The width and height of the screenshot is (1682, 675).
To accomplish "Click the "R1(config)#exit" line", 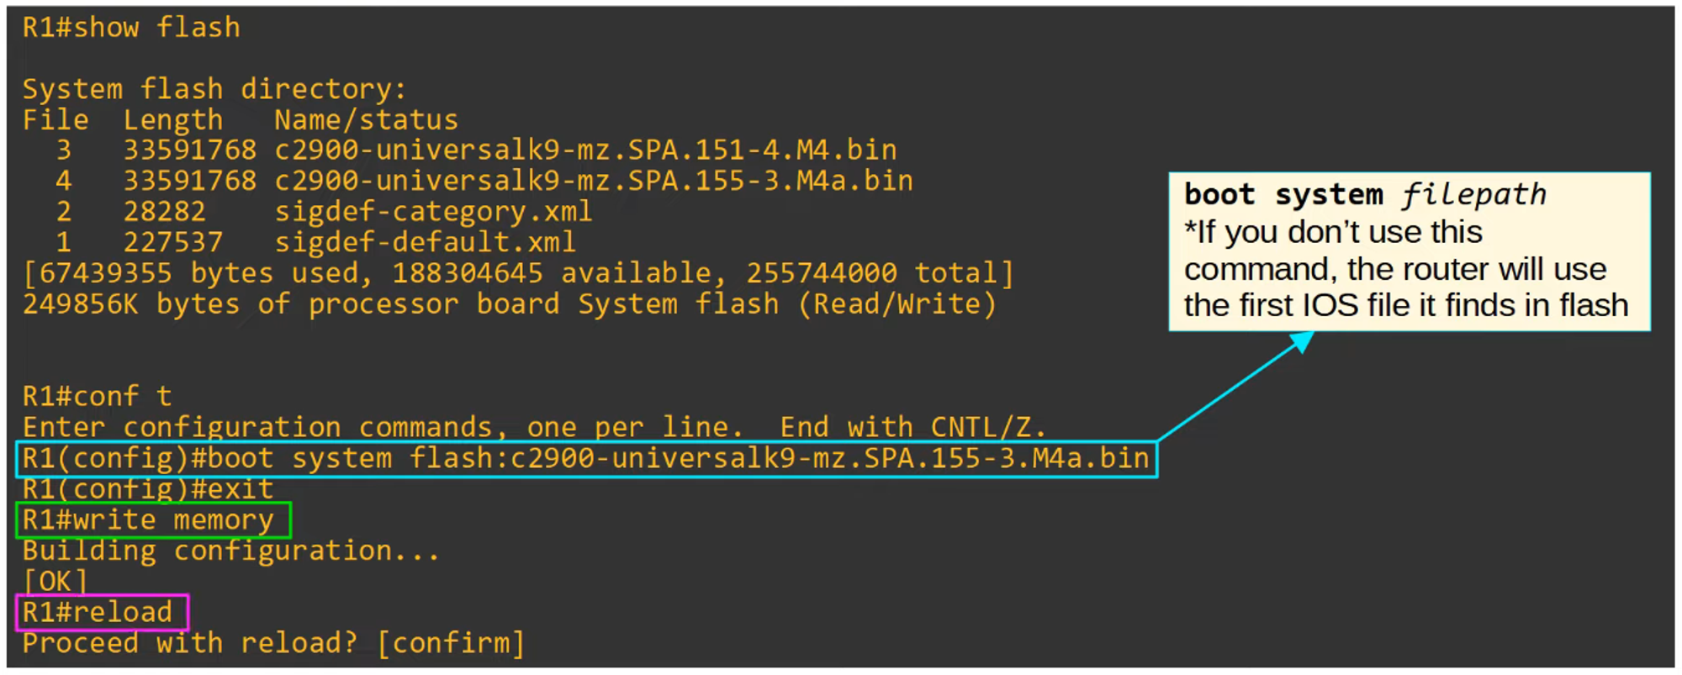I will click(148, 489).
